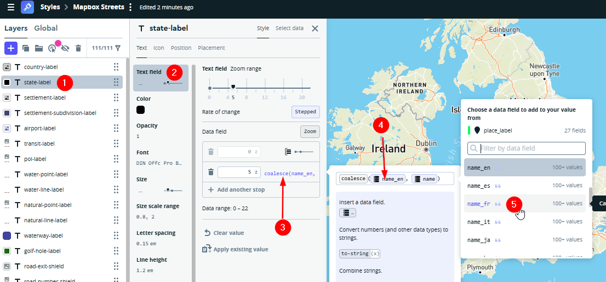
Task: Click the Clear value undo icon
Action: [207, 233]
